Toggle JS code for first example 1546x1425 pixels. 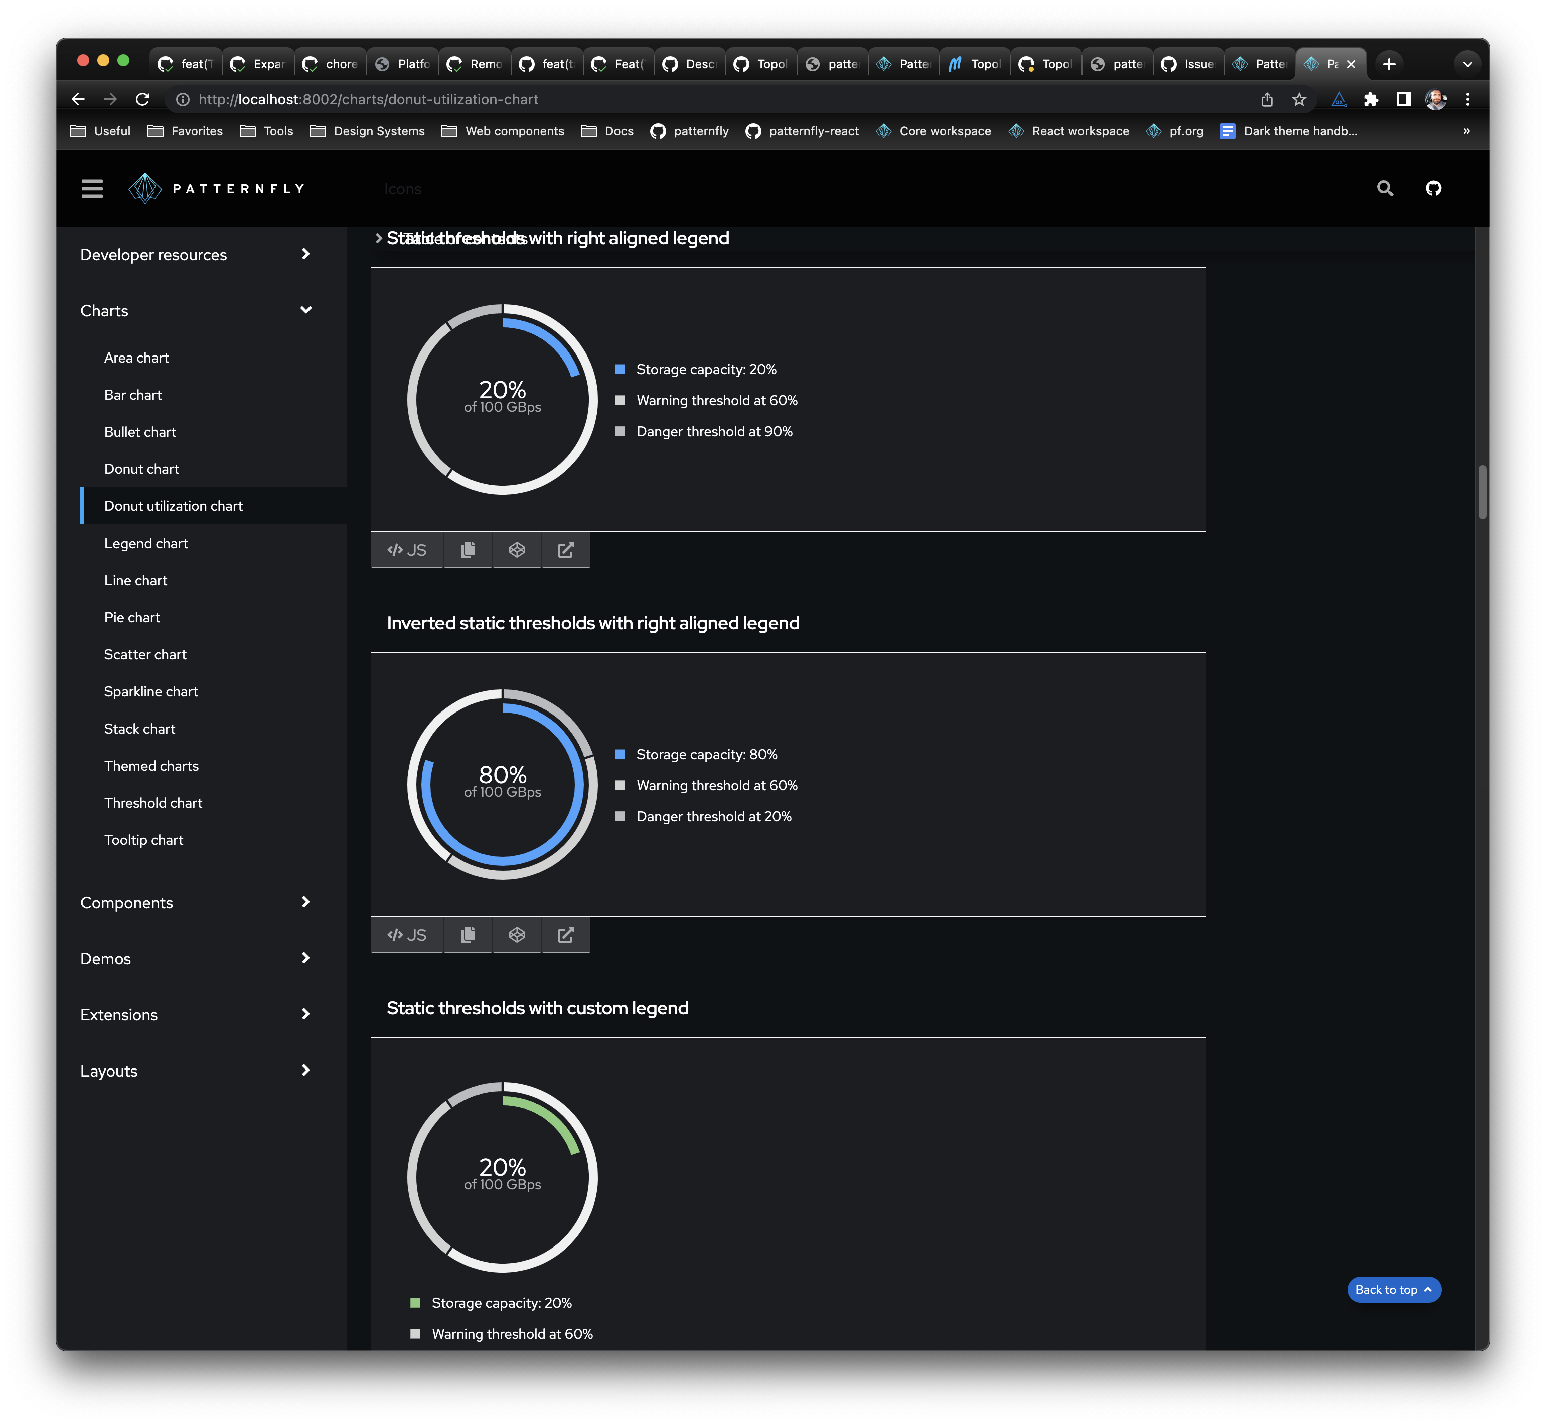point(406,550)
